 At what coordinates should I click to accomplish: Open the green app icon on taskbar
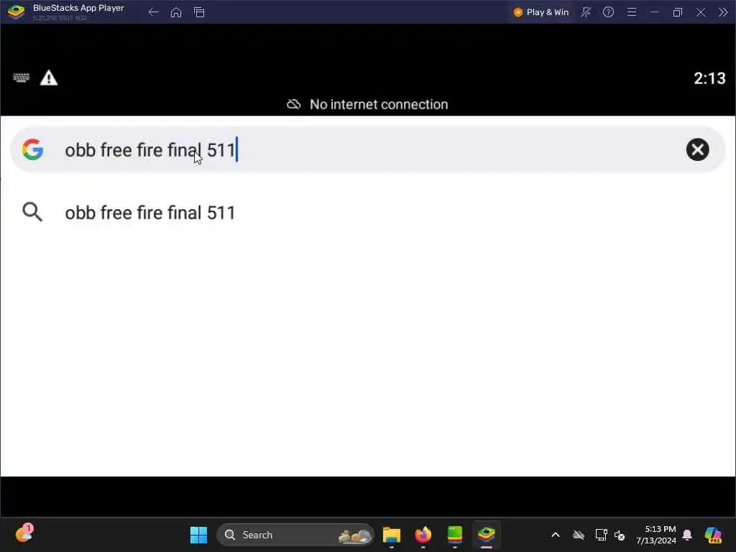pyautogui.click(x=454, y=535)
